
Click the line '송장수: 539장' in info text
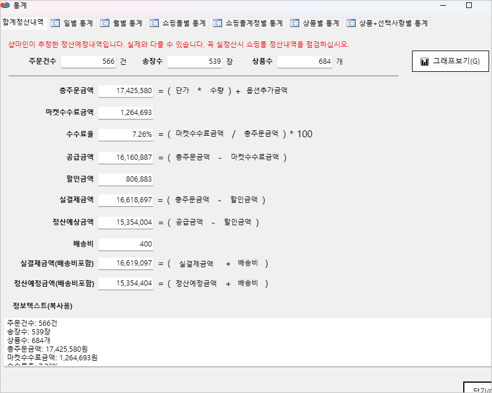pos(29,332)
